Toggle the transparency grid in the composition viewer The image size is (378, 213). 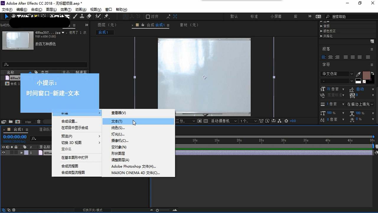pos(206,121)
